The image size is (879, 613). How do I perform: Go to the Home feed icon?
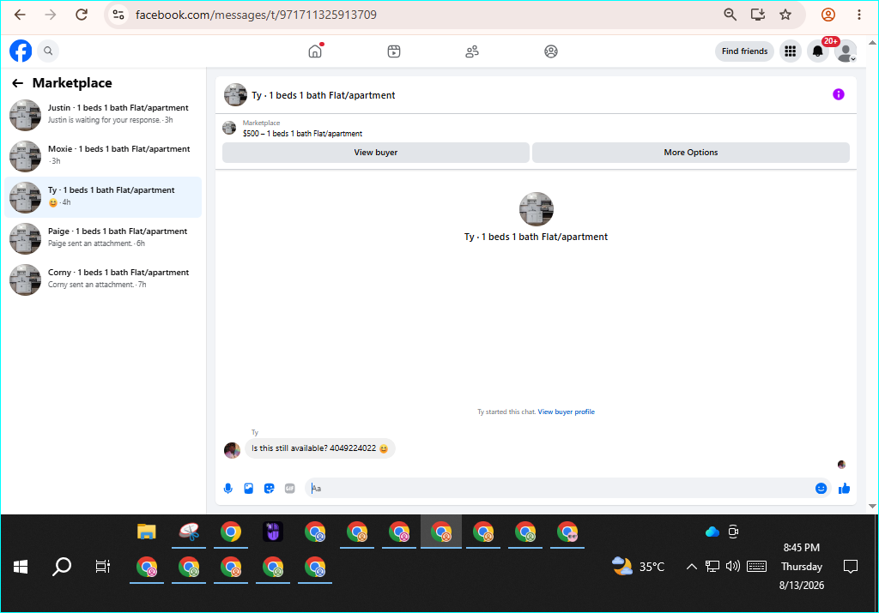[316, 51]
